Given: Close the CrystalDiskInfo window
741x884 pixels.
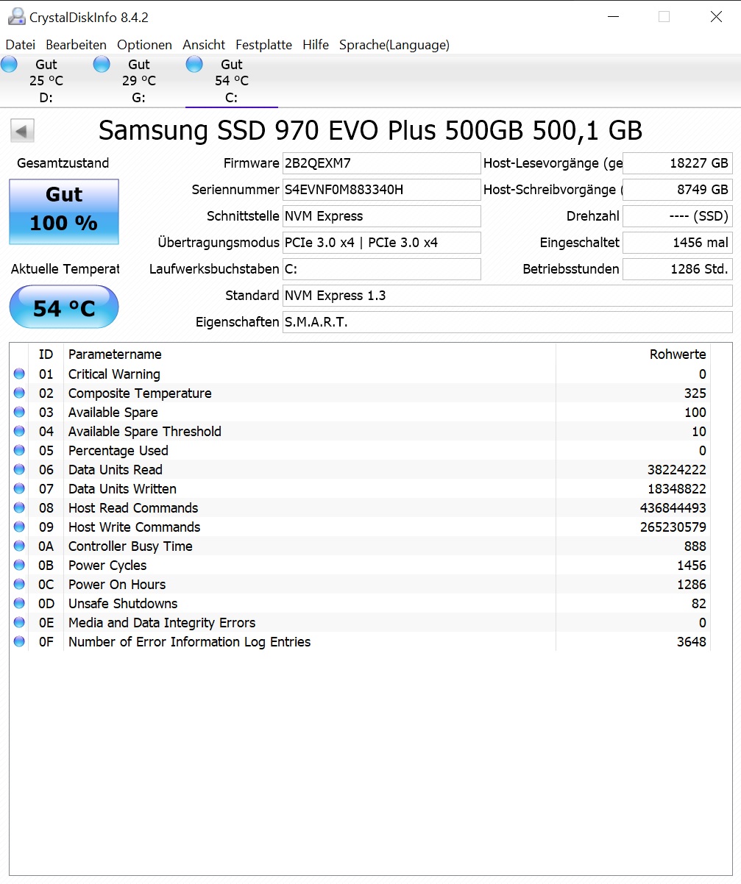Looking at the screenshot, I should click(x=716, y=17).
